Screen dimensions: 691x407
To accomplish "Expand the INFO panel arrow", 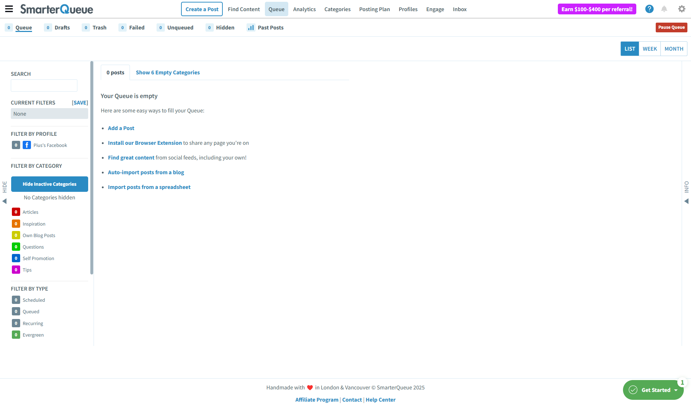I will pos(686,201).
